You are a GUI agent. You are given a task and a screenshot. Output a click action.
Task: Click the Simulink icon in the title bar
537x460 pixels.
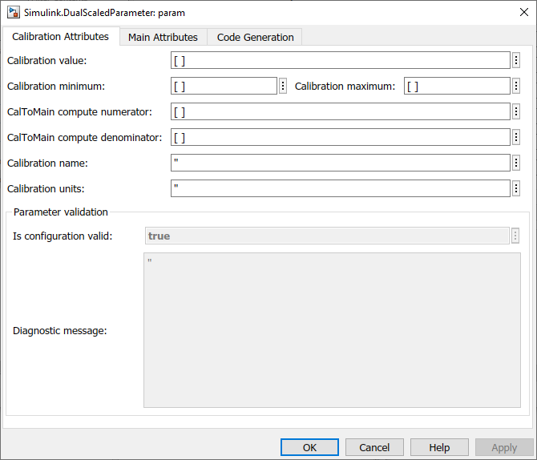tap(14, 13)
